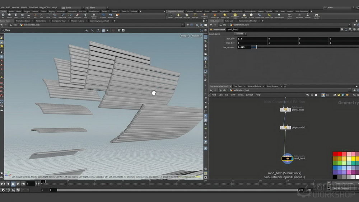Screen dimensions: 359x202
Task: Add a Portal Light from shelf
Action: 269,16
